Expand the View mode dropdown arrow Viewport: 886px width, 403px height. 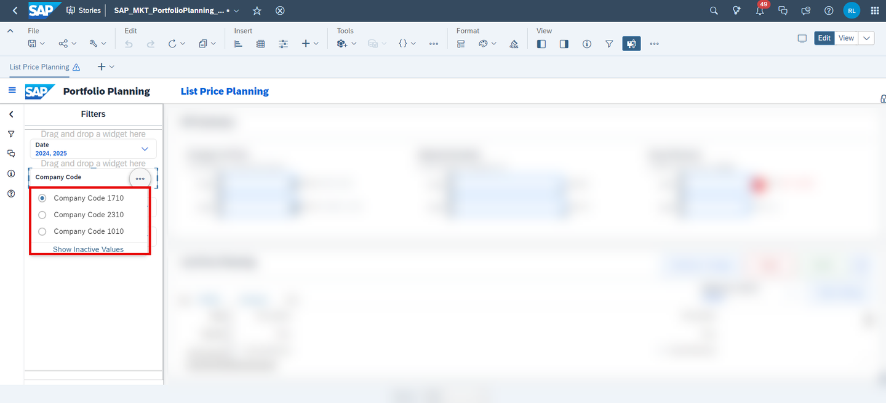(x=866, y=38)
